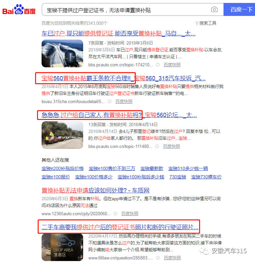Search related 730宝骏
The image size is (255, 262).
[177, 177]
